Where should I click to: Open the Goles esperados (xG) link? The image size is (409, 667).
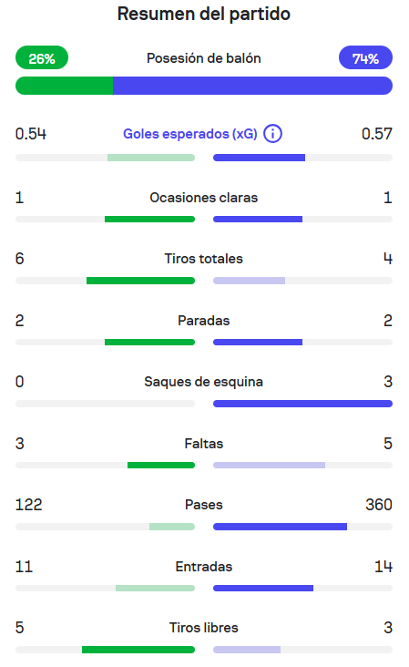tap(190, 134)
